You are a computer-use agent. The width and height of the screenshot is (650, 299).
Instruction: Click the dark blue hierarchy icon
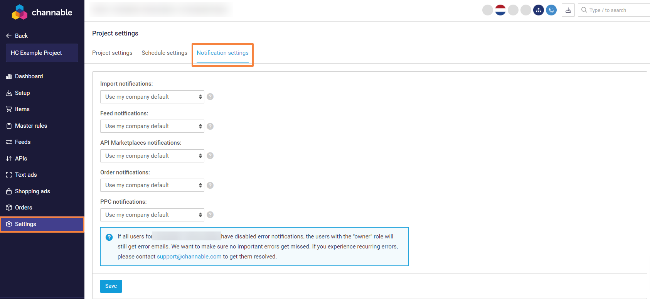coord(539,10)
